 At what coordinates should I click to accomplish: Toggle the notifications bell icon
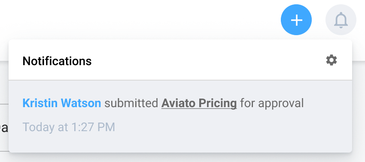[x=341, y=20]
